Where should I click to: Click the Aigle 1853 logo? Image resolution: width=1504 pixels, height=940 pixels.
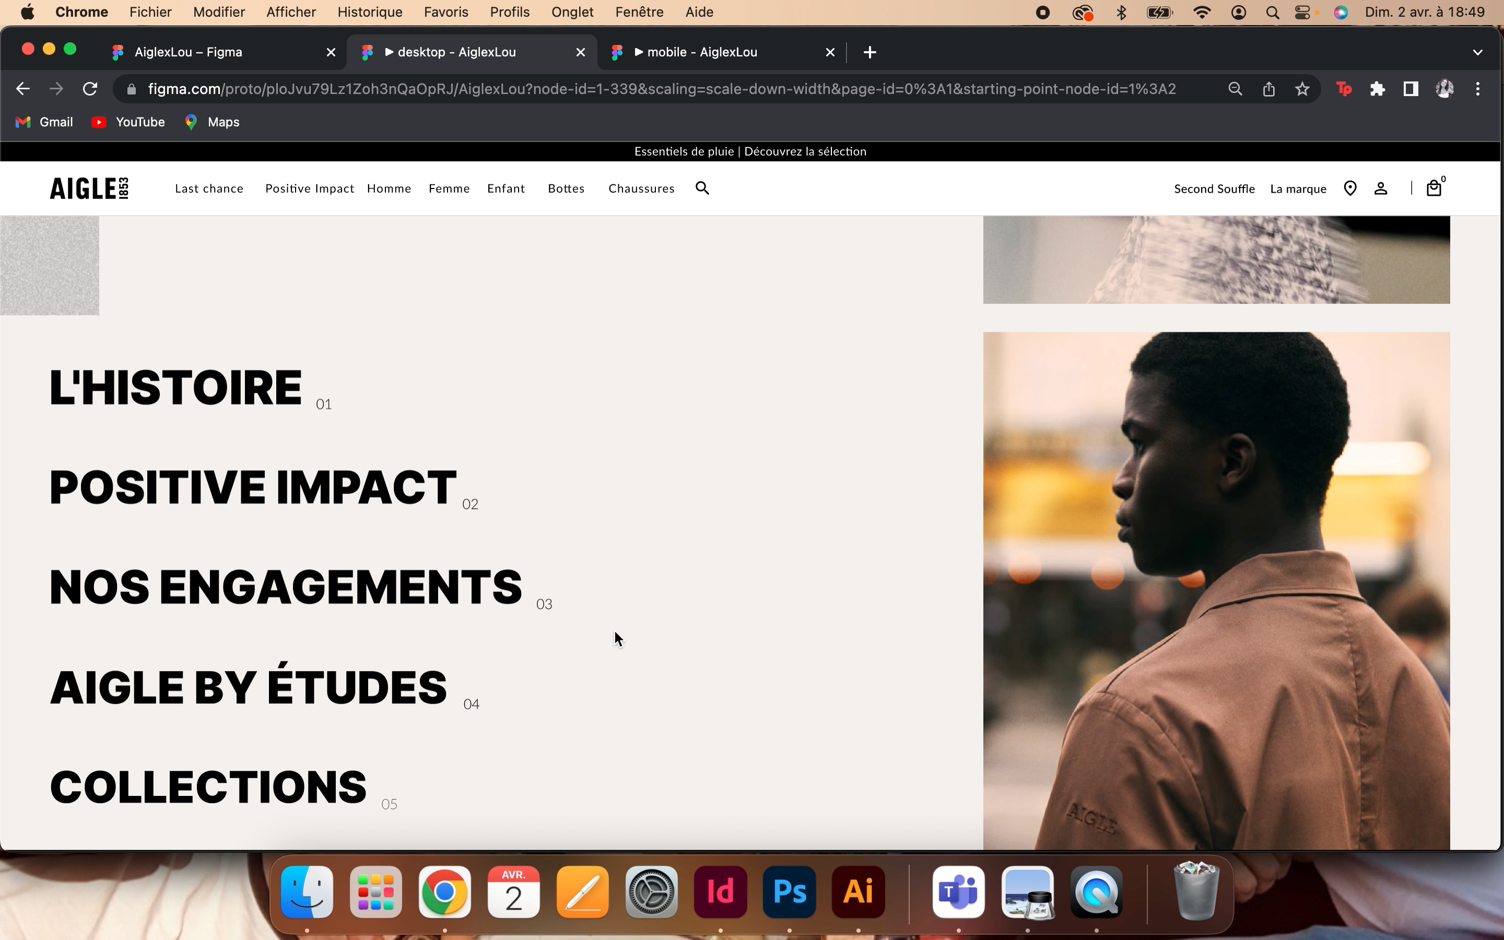(89, 189)
